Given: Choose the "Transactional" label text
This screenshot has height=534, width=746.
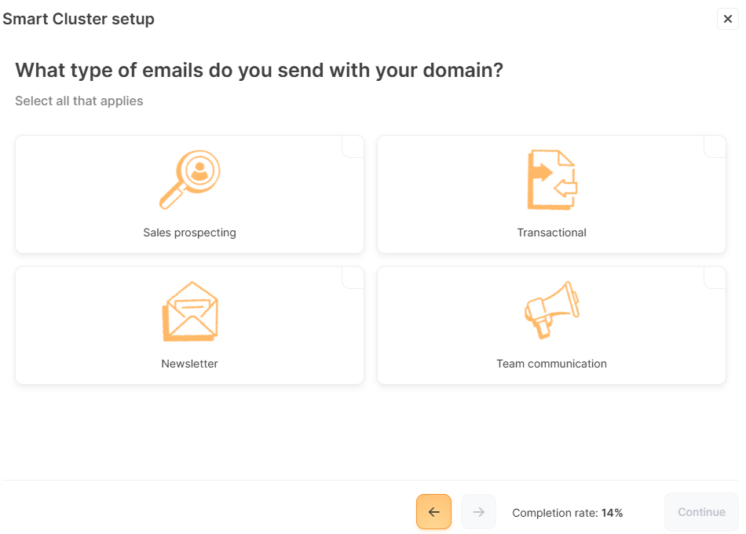Looking at the screenshot, I should point(551,232).
